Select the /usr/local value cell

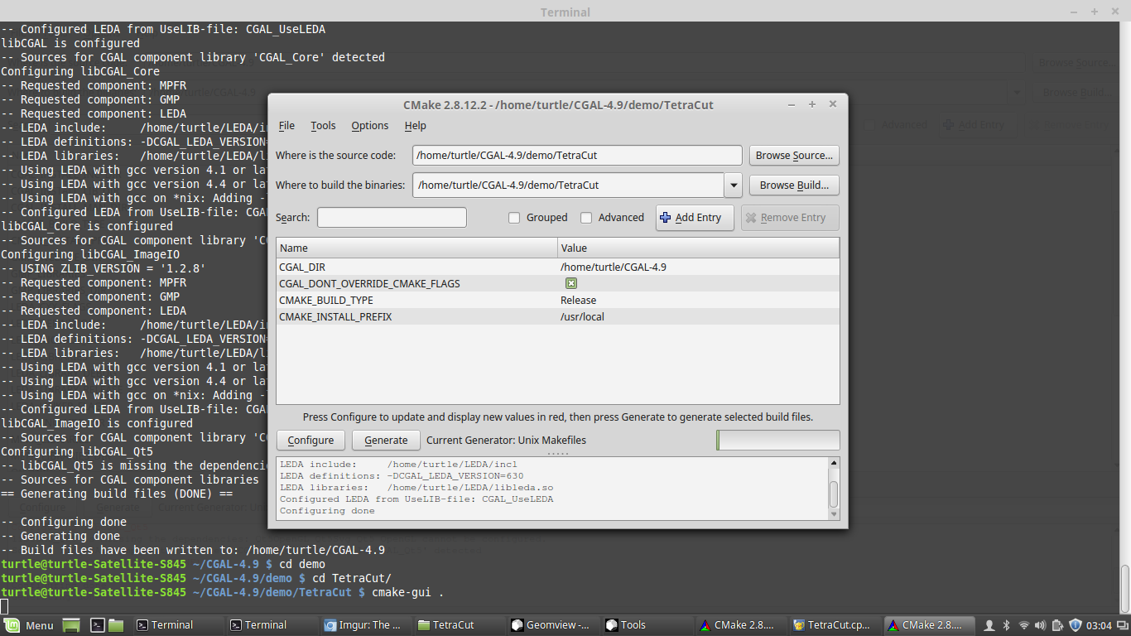(x=582, y=316)
